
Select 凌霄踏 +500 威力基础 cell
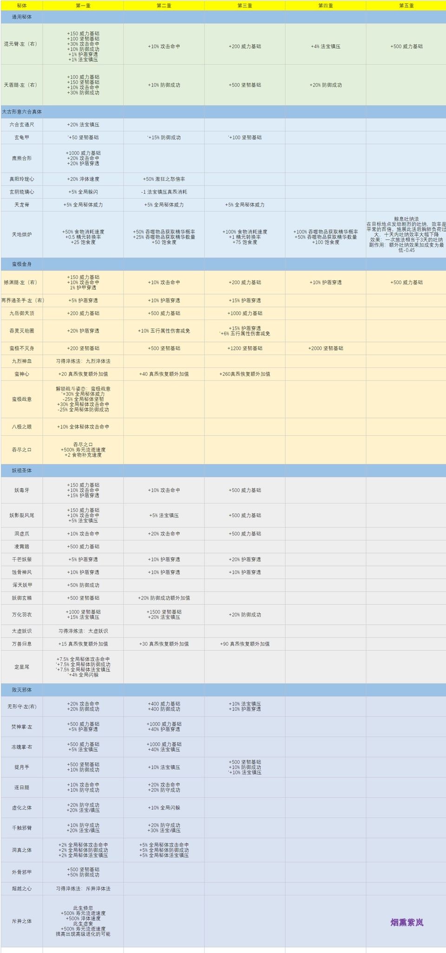[83, 546]
